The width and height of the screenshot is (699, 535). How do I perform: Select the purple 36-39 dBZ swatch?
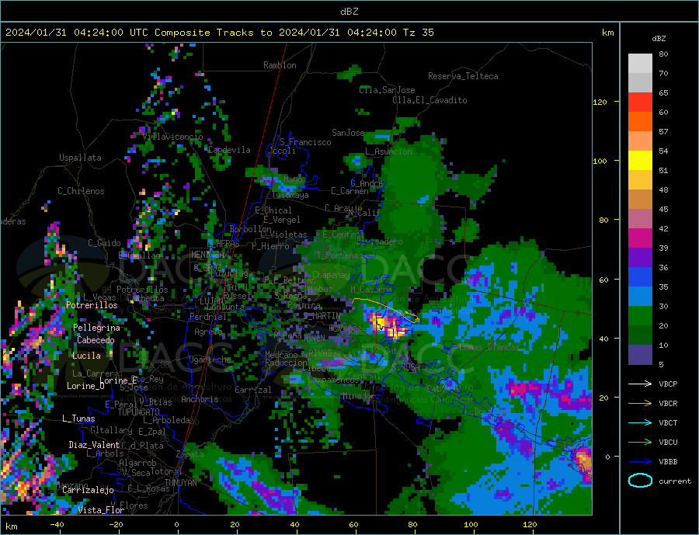point(640,258)
